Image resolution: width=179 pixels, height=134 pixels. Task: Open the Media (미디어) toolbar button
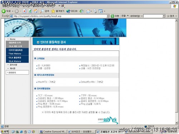tap(72, 11)
